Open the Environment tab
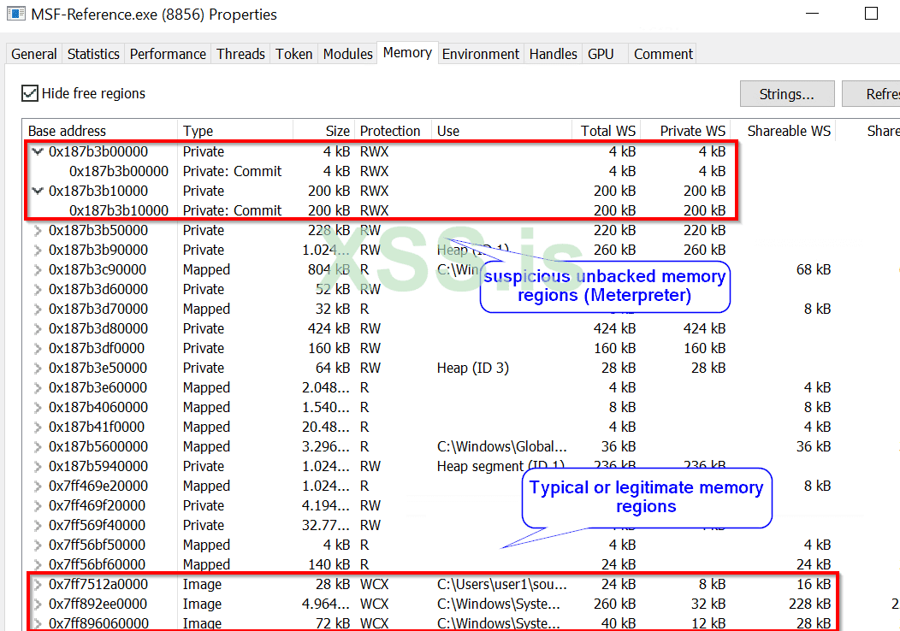 [x=481, y=54]
